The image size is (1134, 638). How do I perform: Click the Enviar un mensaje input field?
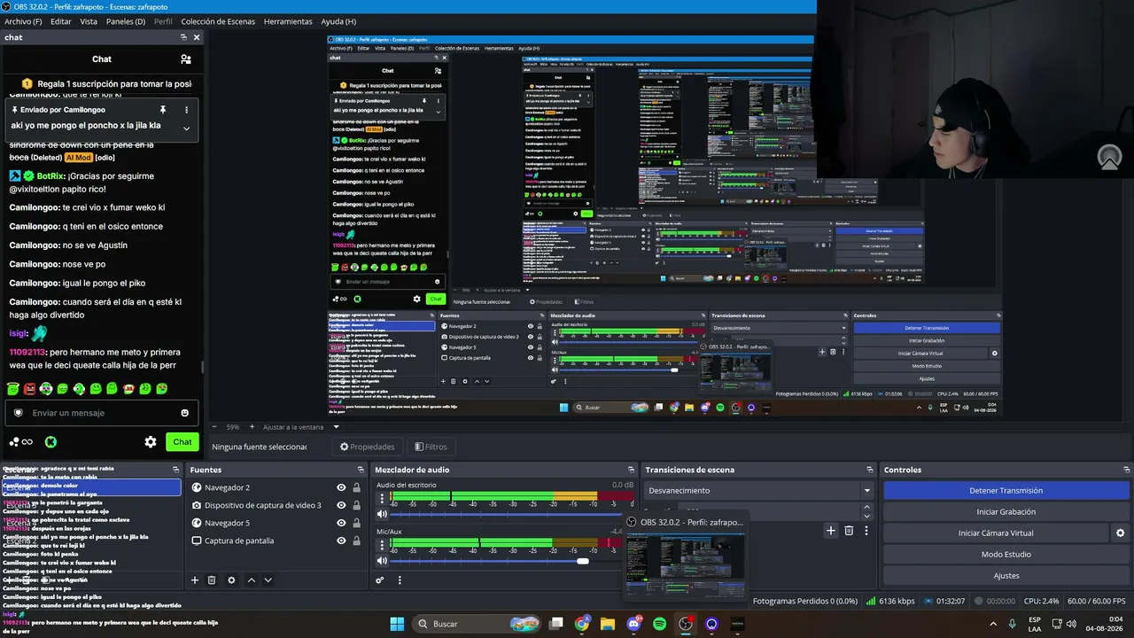pyautogui.click(x=101, y=413)
